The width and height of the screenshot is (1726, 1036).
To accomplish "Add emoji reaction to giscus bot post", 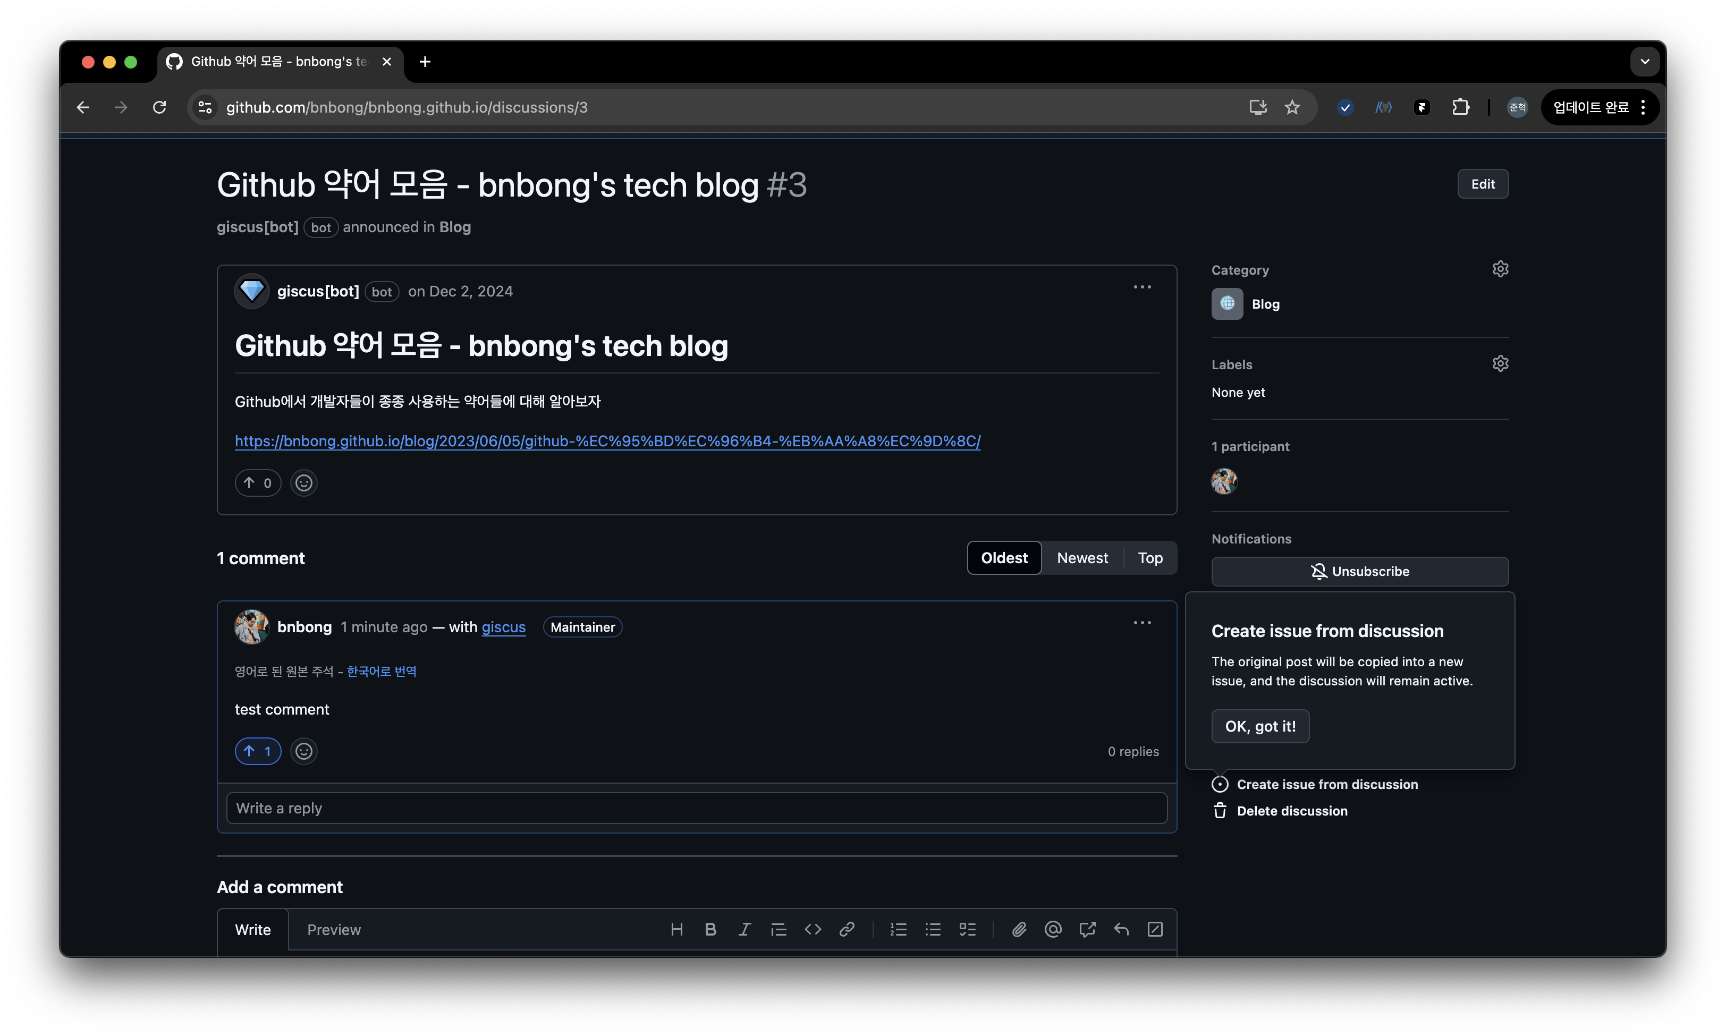I will (303, 482).
